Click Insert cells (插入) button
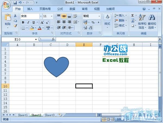The height and width of the screenshot is (123, 163). 120,15
